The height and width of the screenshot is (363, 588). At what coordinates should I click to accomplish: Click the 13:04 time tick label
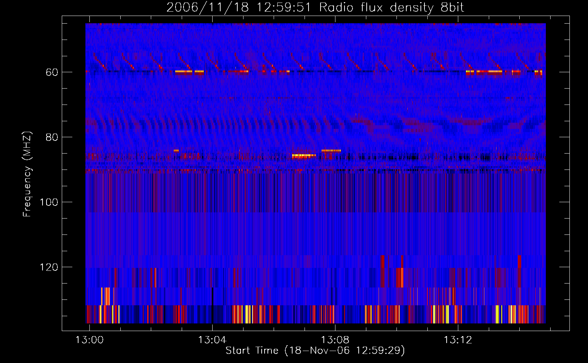tap(212, 340)
